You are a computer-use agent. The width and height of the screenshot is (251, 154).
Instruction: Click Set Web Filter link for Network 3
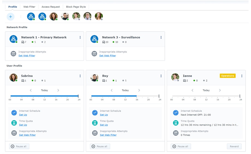pos(107,56)
